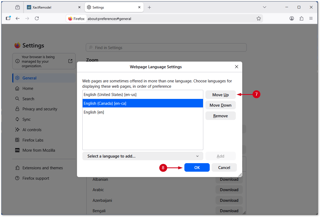Image resolution: width=320 pixels, height=217 pixels.
Task: Open Privacy and security settings category
Action: coord(40,109)
